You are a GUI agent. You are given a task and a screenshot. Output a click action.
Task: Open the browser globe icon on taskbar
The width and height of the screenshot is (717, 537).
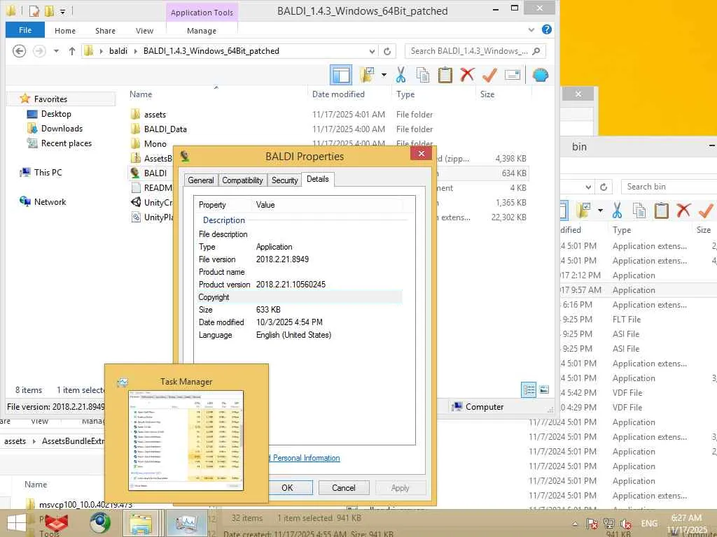click(100, 523)
